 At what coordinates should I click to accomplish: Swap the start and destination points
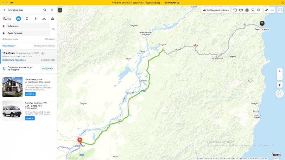click(x=53, y=29)
